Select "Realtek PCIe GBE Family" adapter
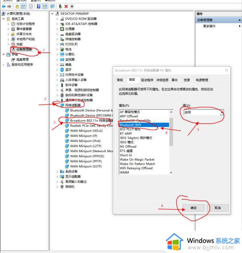The image size is (242, 253). [91, 126]
